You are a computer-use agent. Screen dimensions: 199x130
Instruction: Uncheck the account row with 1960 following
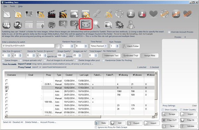(x=7, y=91)
